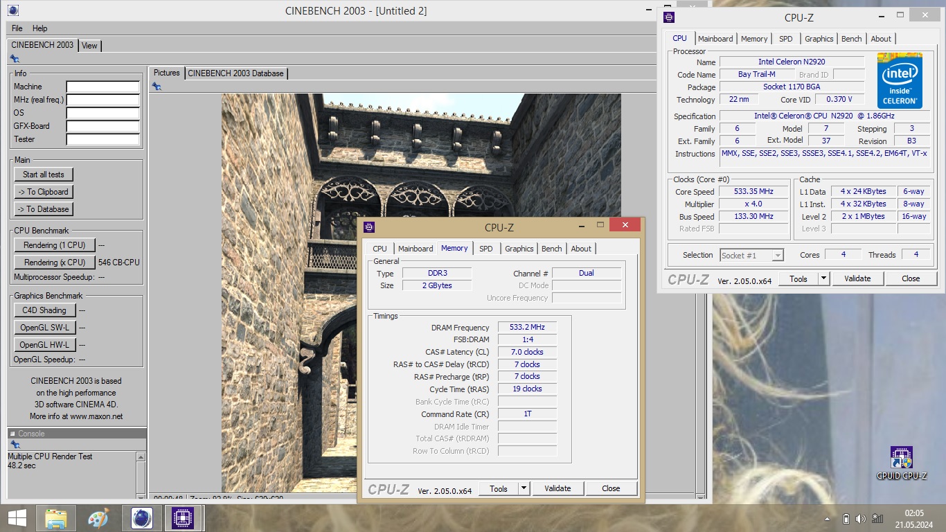
Task: Click the MHz (real freq.) input field
Action: pyautogui.click(x=102, y=100)
